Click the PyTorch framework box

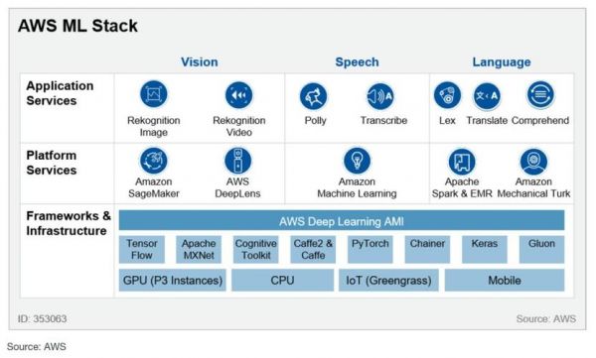[371, 250]
